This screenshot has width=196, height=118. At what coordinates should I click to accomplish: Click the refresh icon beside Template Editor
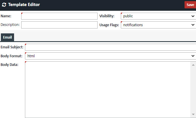point(4,5)
